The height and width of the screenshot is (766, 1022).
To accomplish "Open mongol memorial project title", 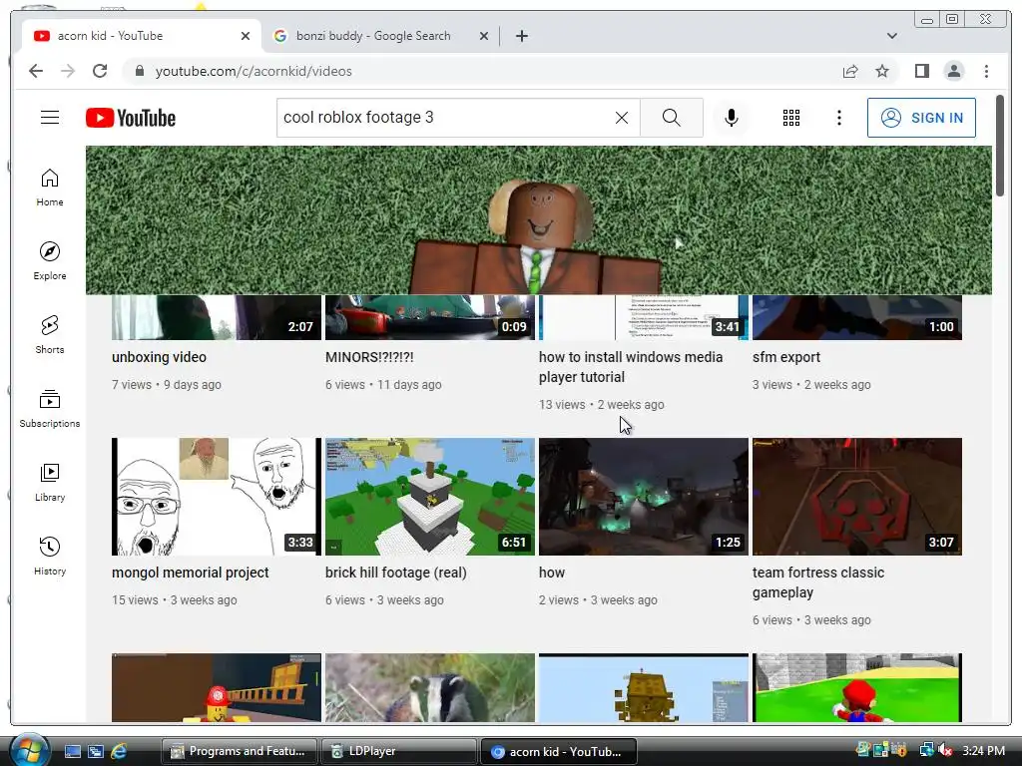I will tap(191, 573).
